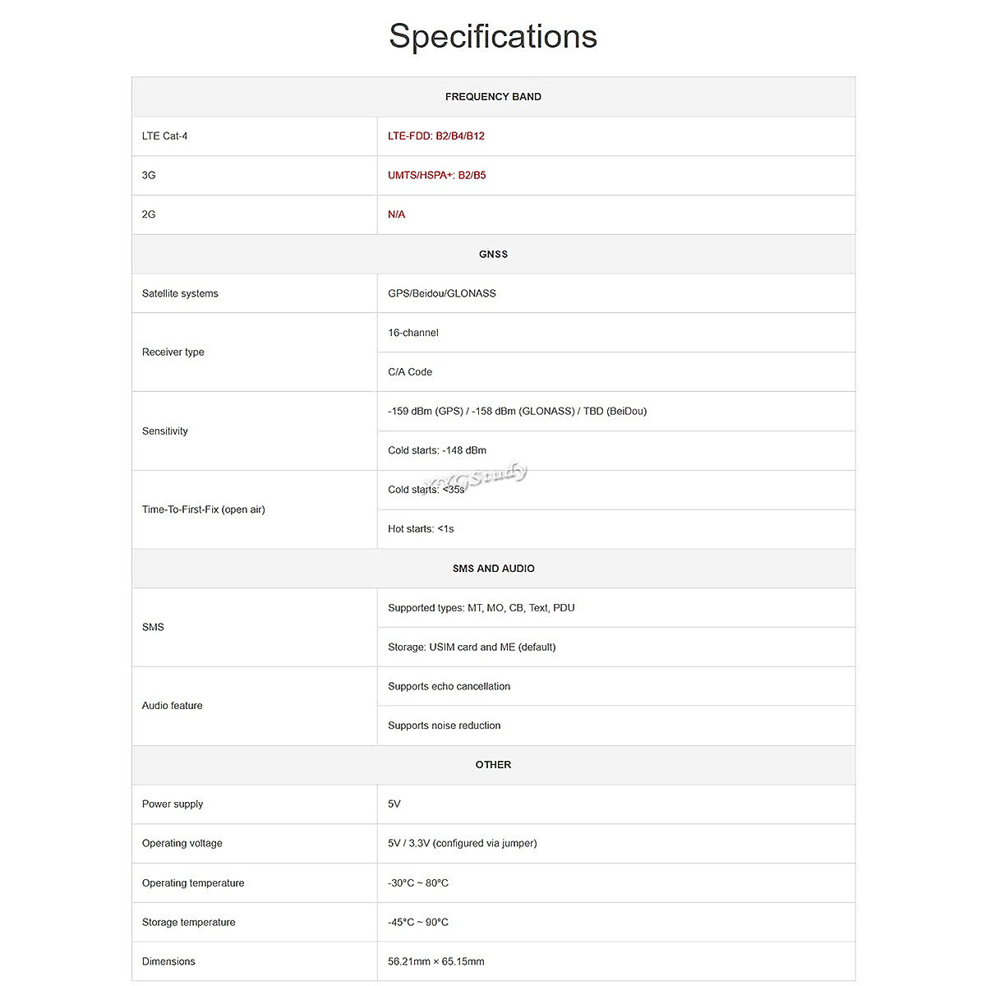Click the FREQUENCY BAND section header
Screen dimensions: 986x986
(x=493, y=97)
